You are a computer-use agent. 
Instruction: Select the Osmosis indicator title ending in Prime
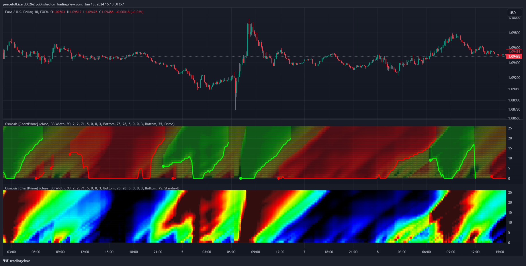[x=90, y=124]
